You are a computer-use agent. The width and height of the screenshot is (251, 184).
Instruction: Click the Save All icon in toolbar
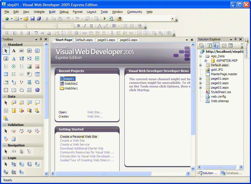click(x=39, y=19)
